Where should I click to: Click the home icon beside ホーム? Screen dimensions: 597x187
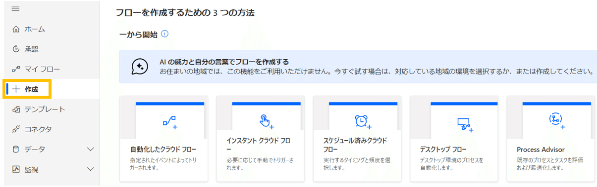16,29
